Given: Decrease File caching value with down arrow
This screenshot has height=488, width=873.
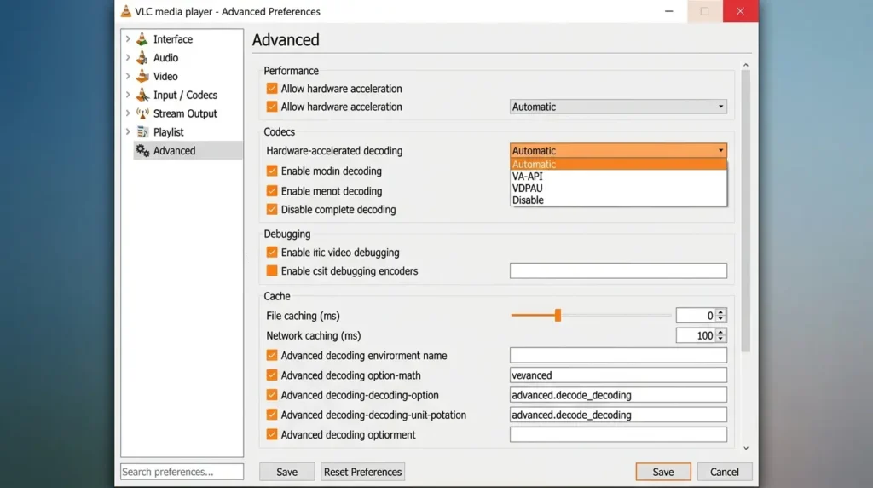Looking at the screenshot, I should (x=720, y=318).
